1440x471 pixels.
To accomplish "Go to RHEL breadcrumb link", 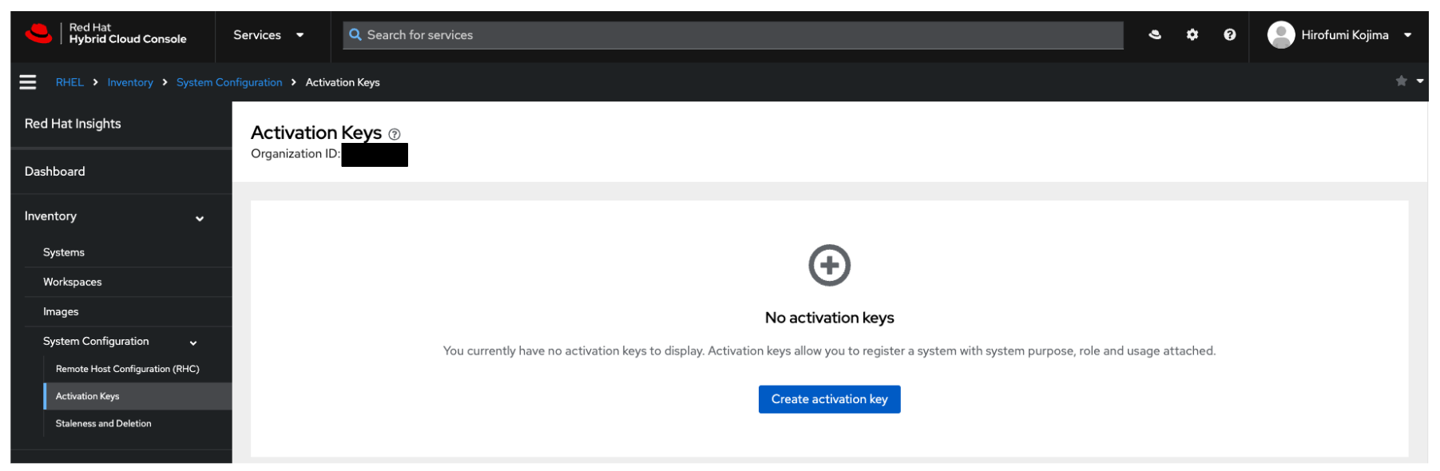I will point(69,82).
